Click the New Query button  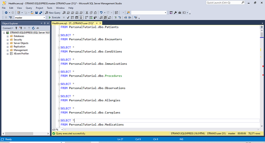coord(53,13)
